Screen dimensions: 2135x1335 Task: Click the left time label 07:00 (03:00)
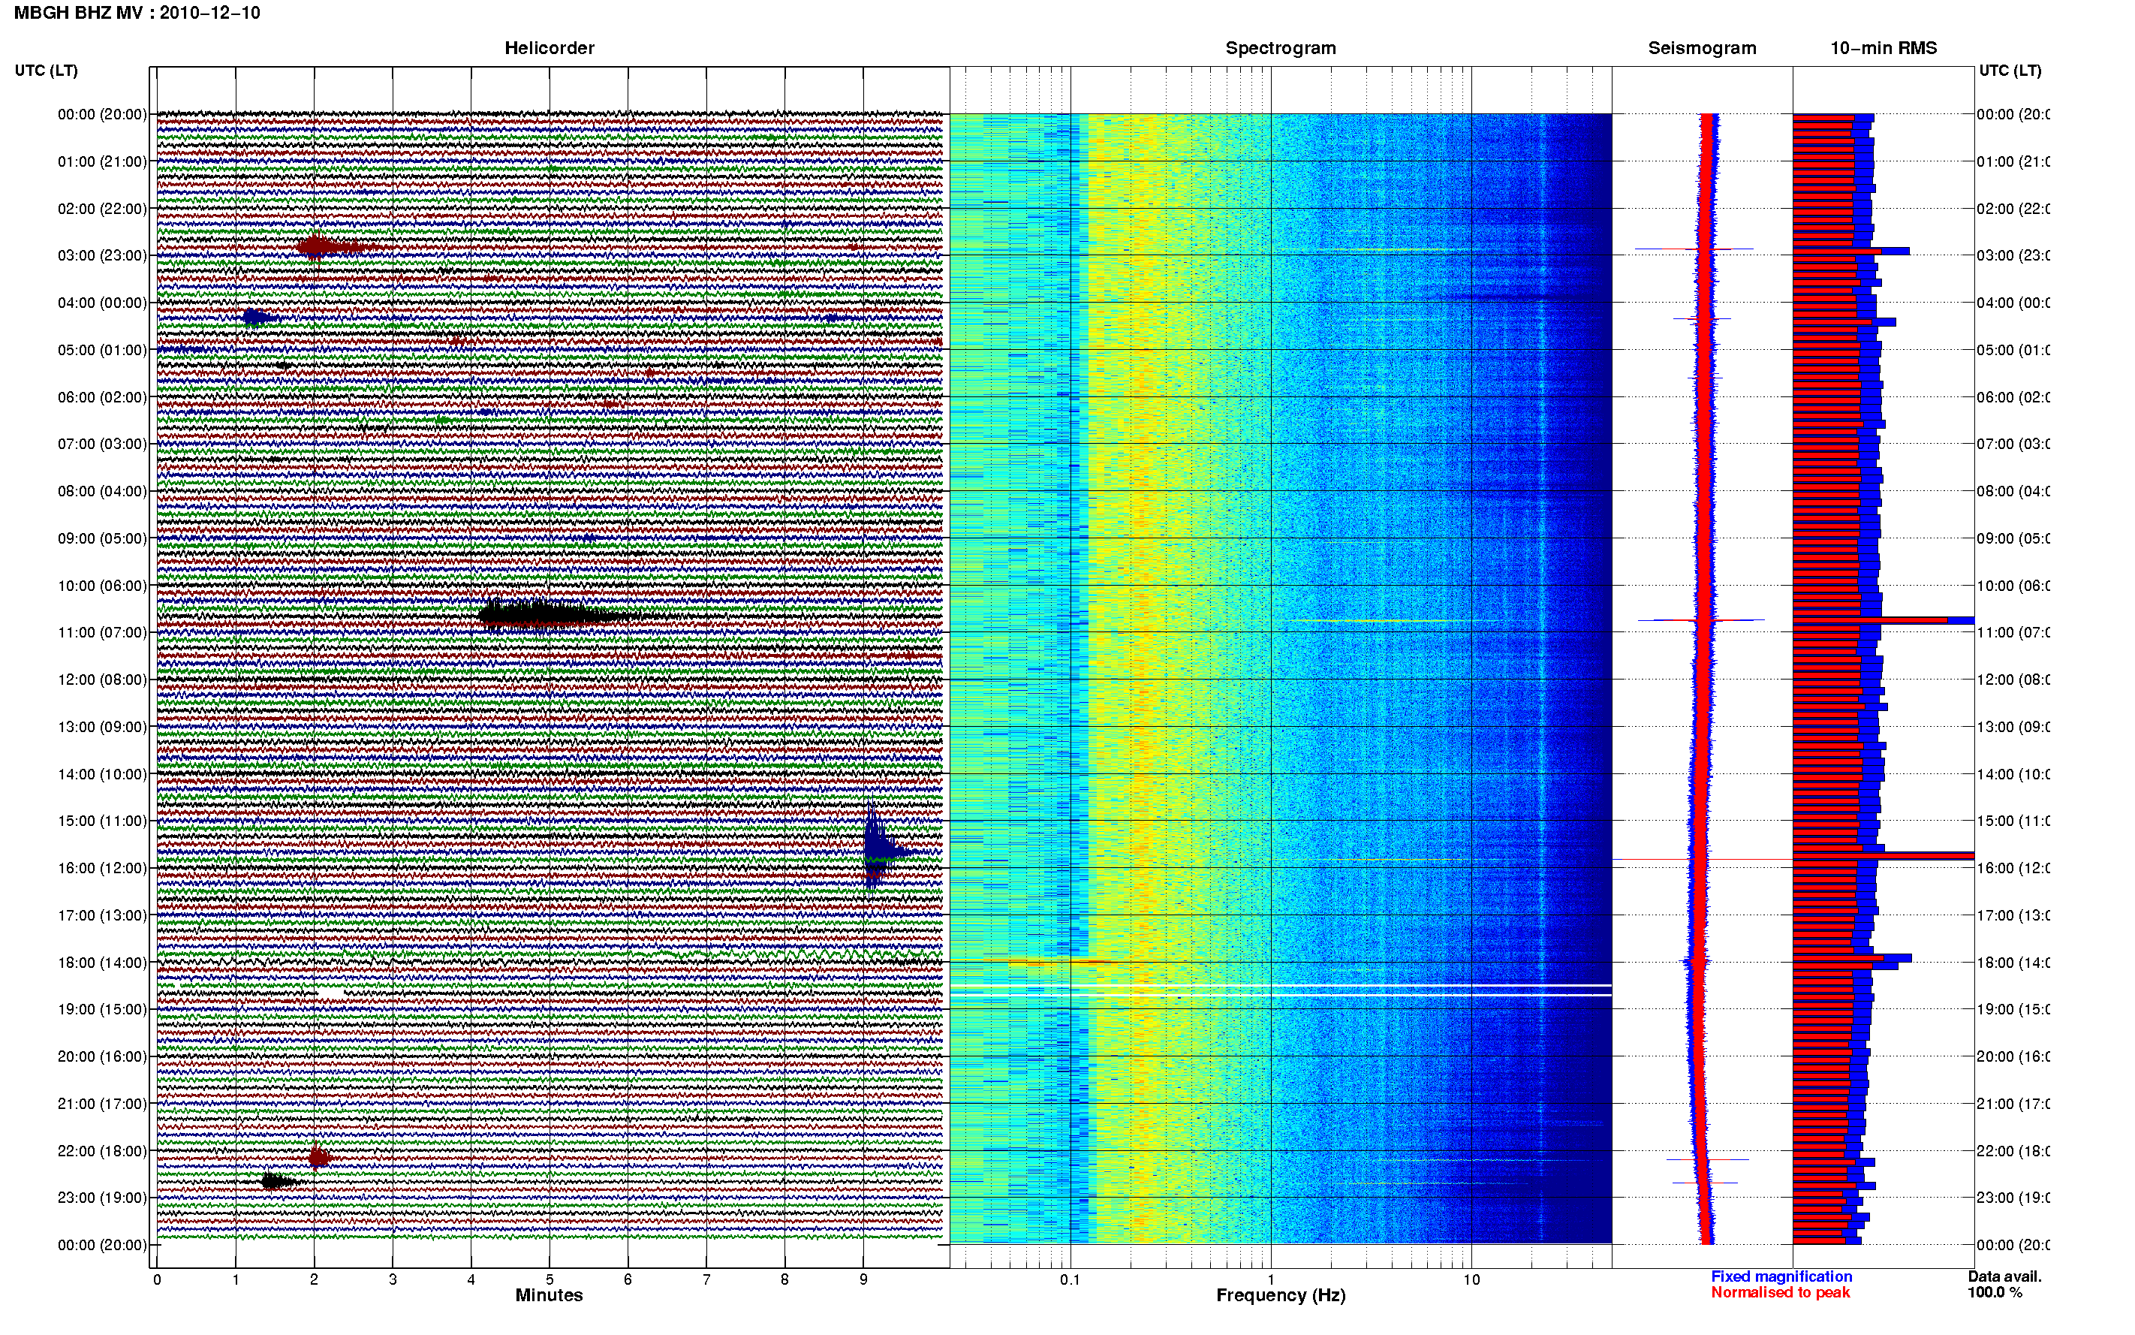coord(102,444)
